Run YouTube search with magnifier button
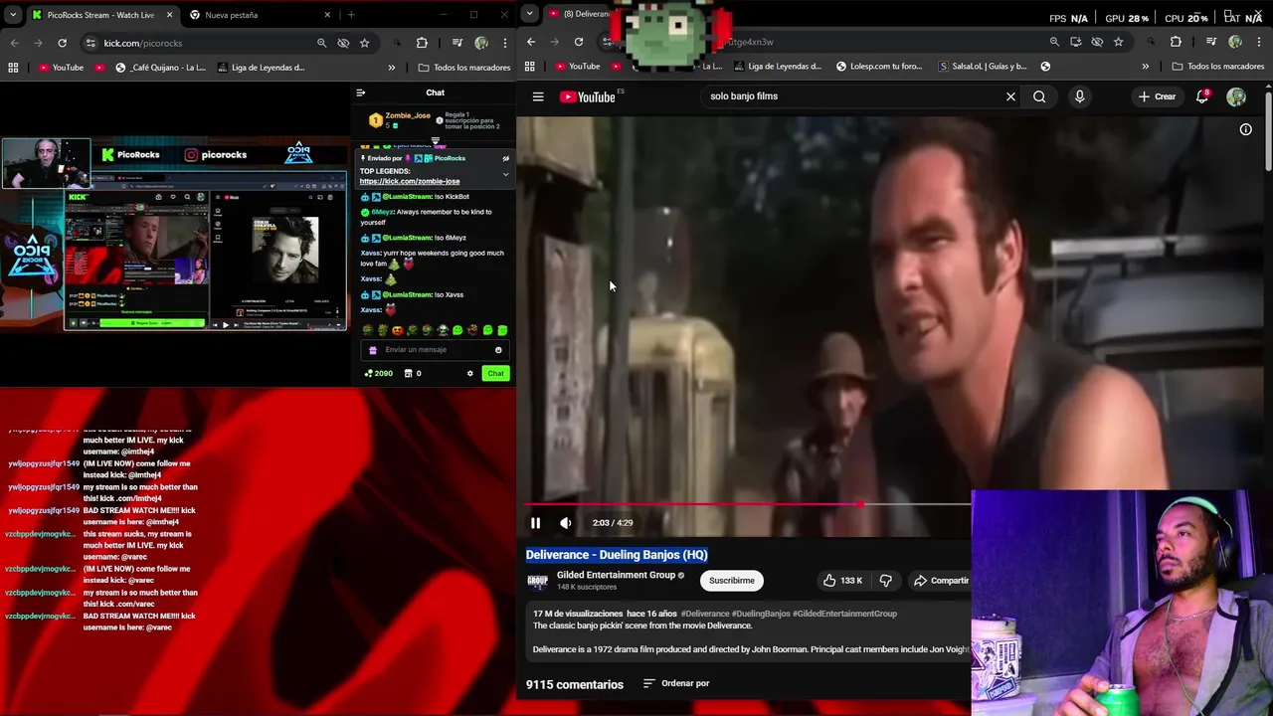 (1039, 96)
